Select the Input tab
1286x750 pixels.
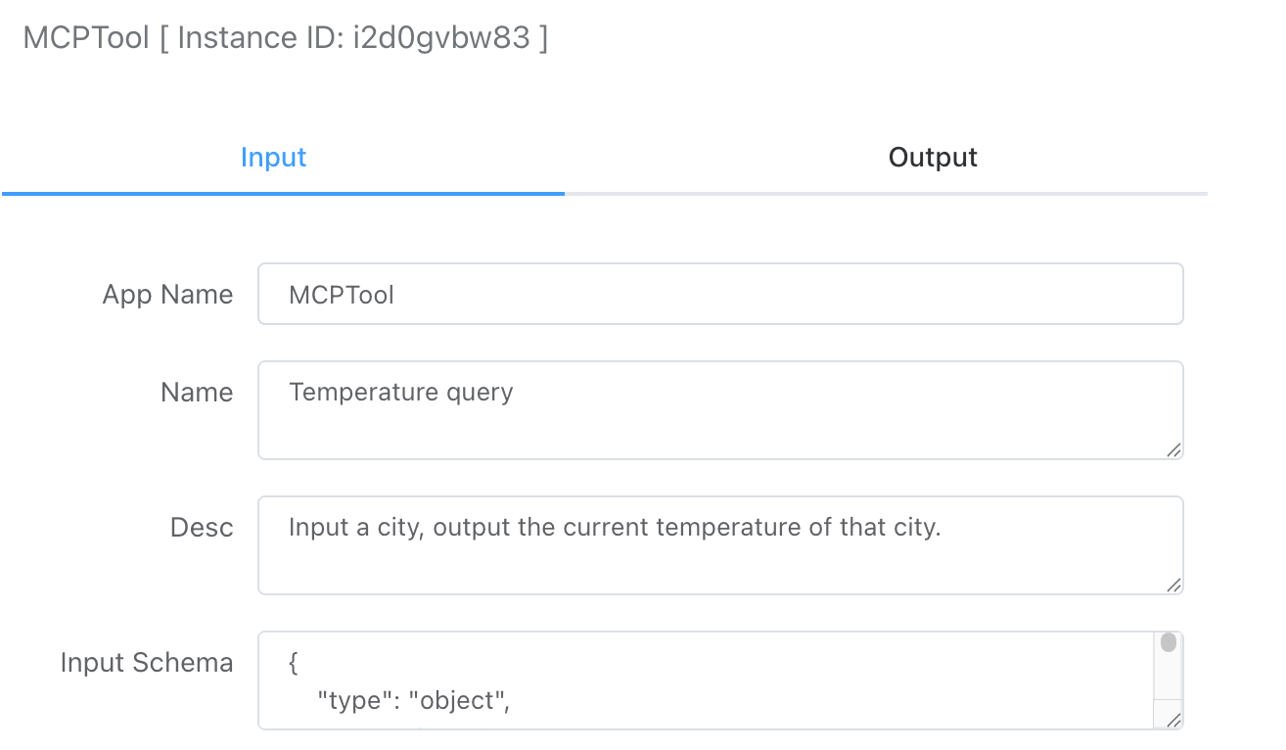[273, 158]
